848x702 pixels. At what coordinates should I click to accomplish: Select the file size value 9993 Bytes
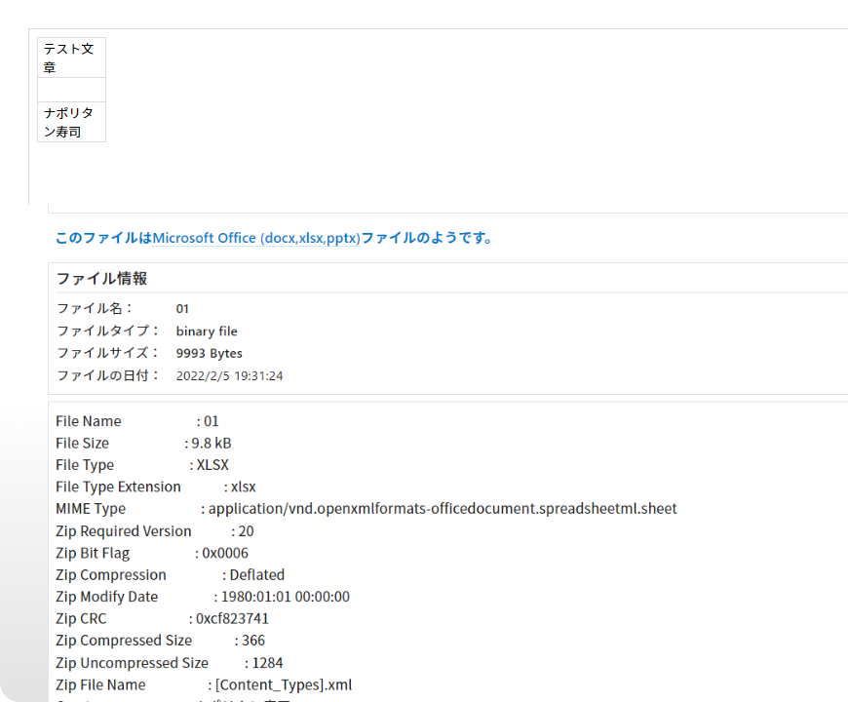(x=210, y=353)
